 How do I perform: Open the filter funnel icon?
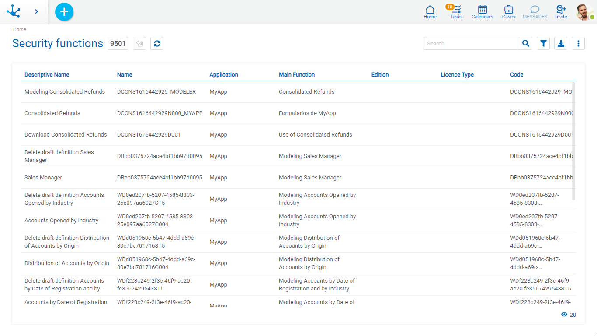click(x=543, y=43)
